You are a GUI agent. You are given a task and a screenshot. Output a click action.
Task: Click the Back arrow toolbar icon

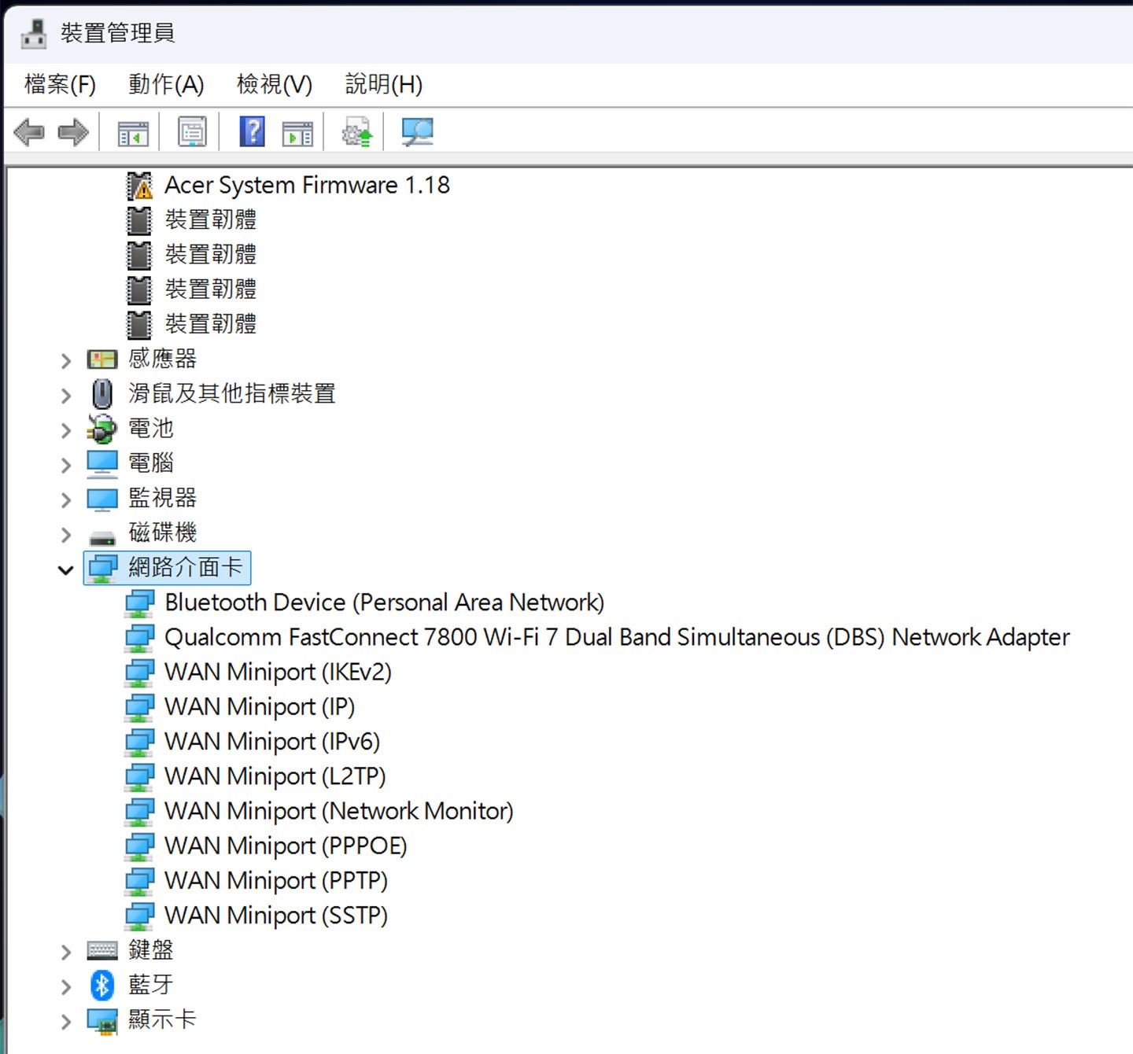point(29,132)
